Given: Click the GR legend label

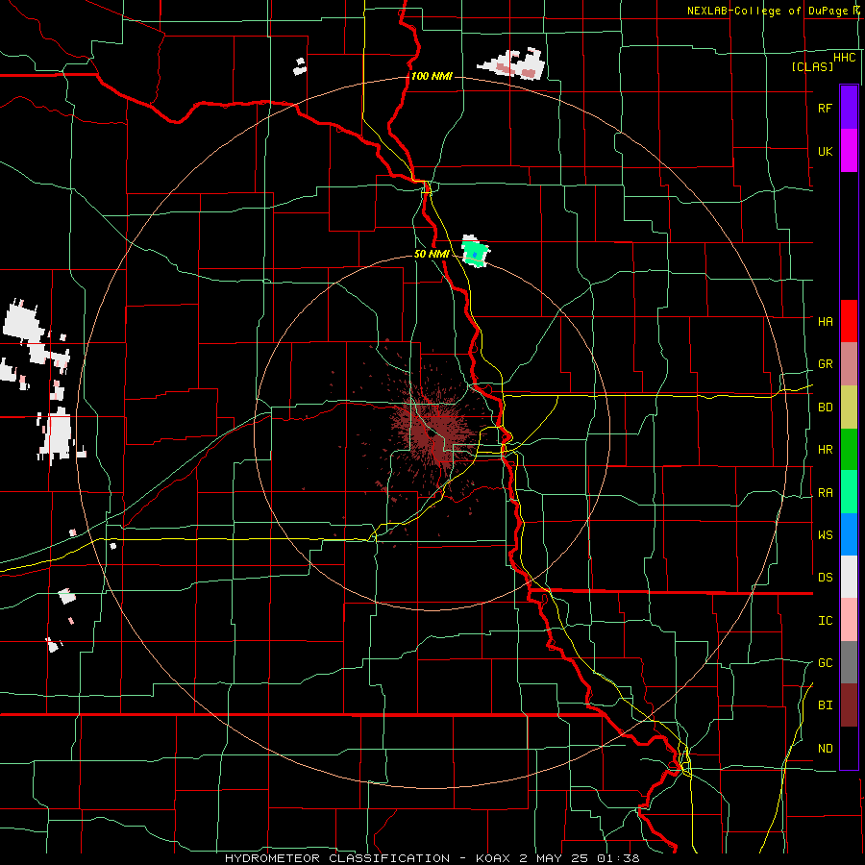Looking at the screenshot, I should coord(825,364).
